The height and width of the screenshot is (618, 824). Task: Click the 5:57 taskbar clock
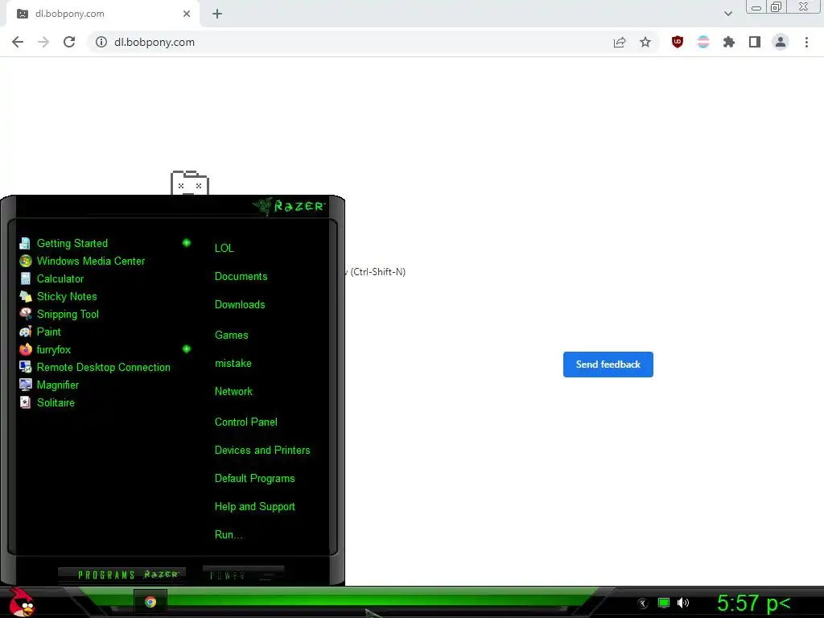click(753, 604)
